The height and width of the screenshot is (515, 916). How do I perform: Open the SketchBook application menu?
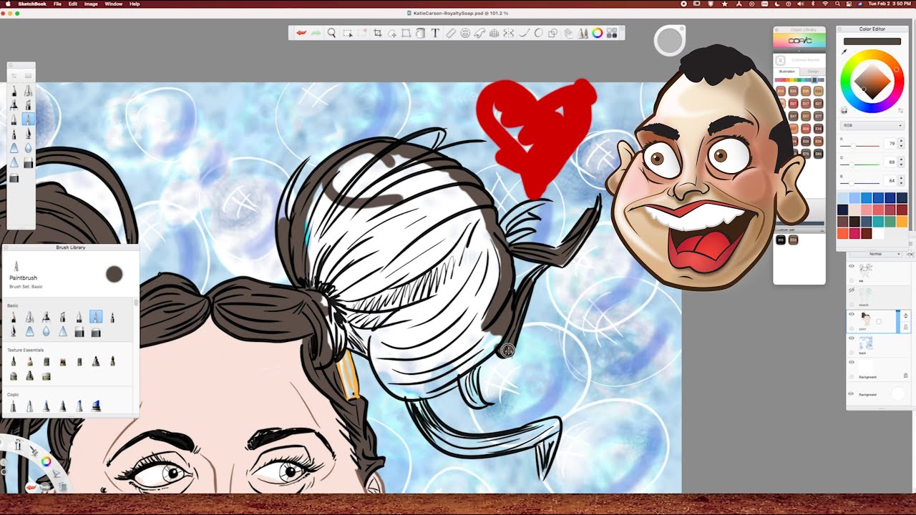[33, 4]
